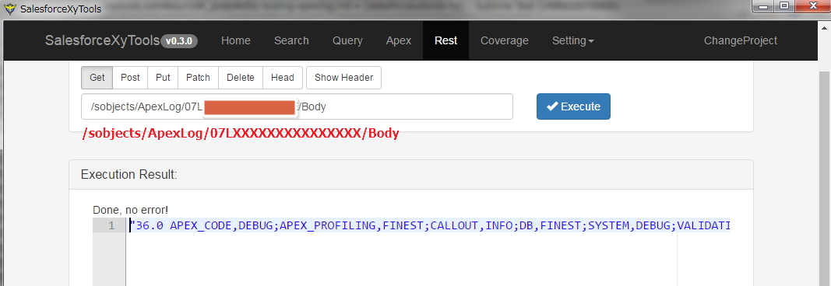The image size is (831, 286).
Task: Expand the Setting dropdown menu
Action: tap(573, 40)
